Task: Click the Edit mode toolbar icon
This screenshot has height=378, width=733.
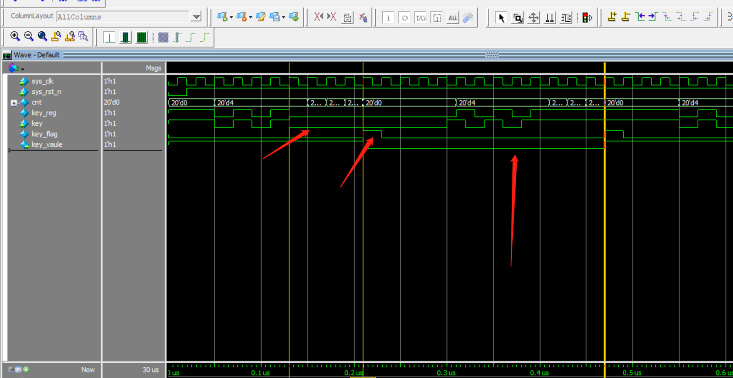Action: point(565,18)
